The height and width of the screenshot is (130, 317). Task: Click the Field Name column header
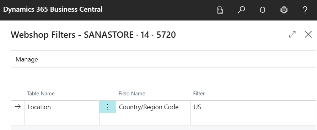(x=132, y=94)
